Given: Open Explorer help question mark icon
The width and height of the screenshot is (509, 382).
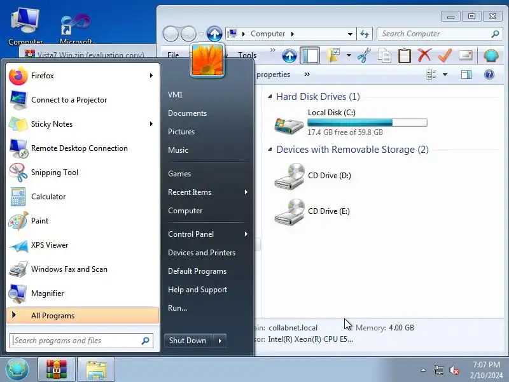Looking at the screenshot, I should tap(489, 74).
